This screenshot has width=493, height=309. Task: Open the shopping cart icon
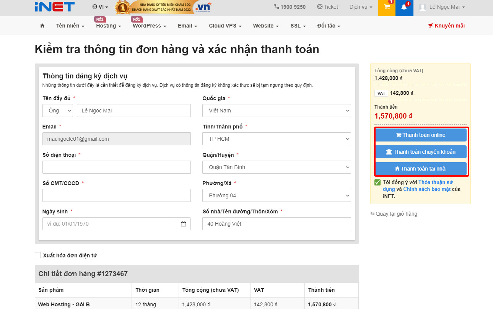pos(386,7)
